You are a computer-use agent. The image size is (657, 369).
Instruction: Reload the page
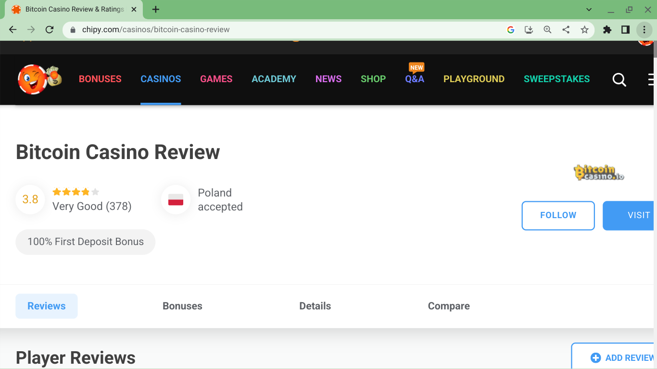(49, 30)
